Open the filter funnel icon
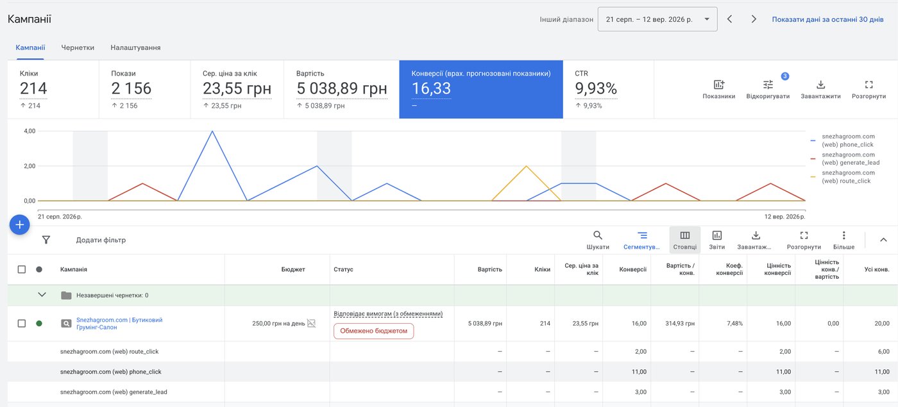 tap(46, 240)
